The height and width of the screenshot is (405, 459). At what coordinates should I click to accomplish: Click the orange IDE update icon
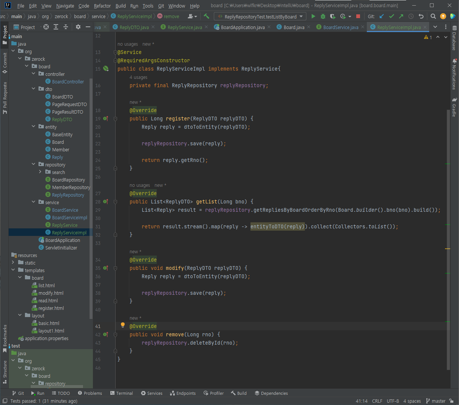click(443, 16)
